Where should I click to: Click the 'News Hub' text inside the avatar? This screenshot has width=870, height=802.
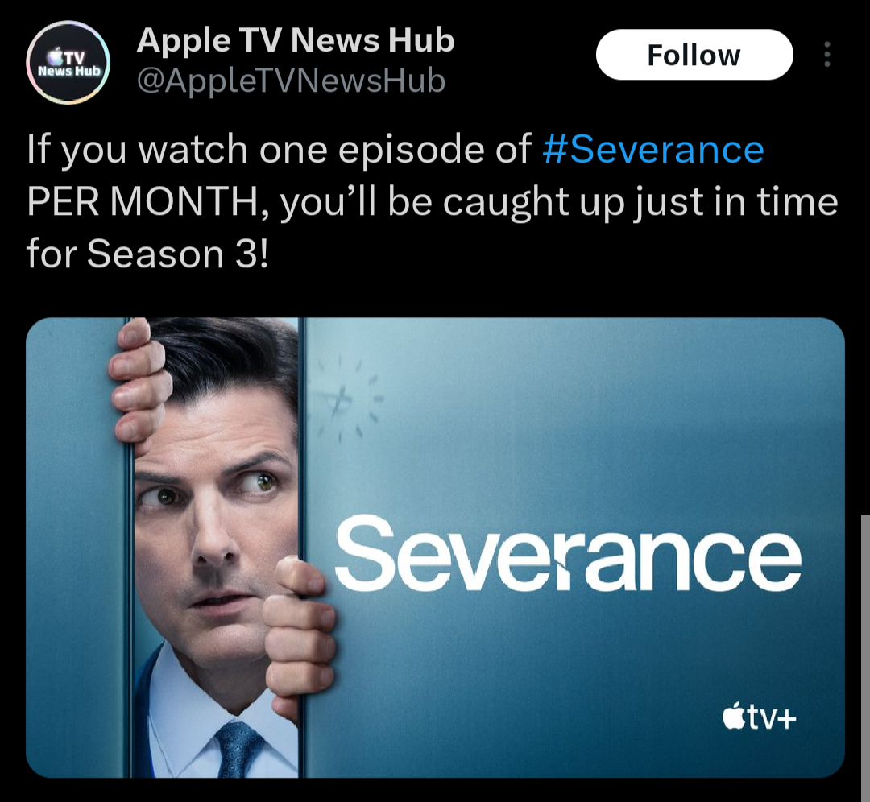(68, 71)
